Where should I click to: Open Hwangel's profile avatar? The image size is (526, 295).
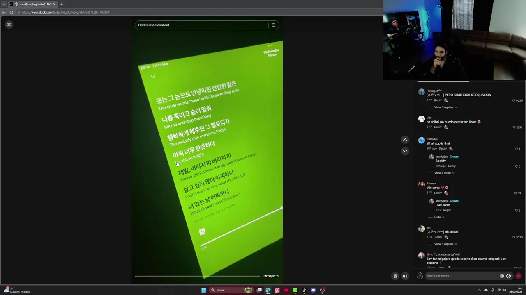(422, 92)
